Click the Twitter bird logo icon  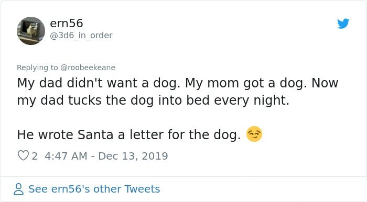[343, 24]
